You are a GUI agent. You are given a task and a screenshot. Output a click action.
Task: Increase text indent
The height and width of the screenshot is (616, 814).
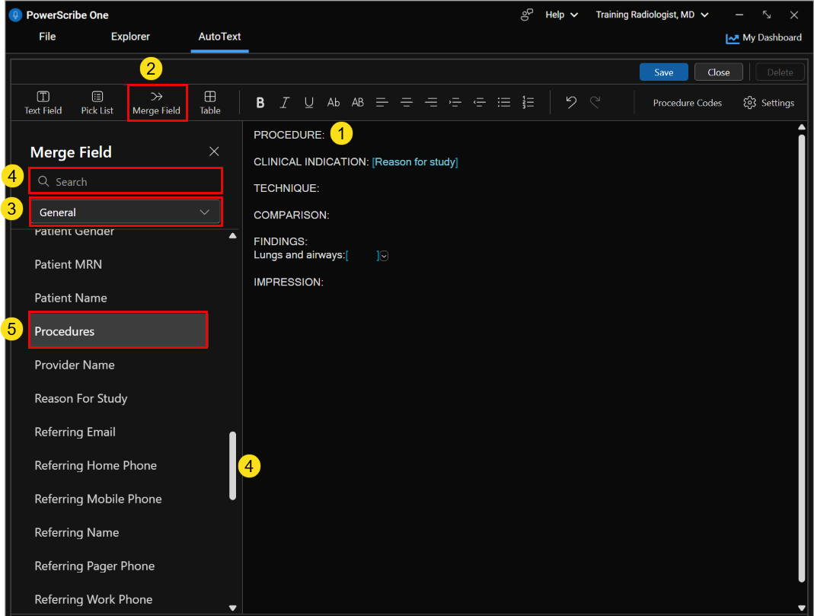tap(455, 103)
